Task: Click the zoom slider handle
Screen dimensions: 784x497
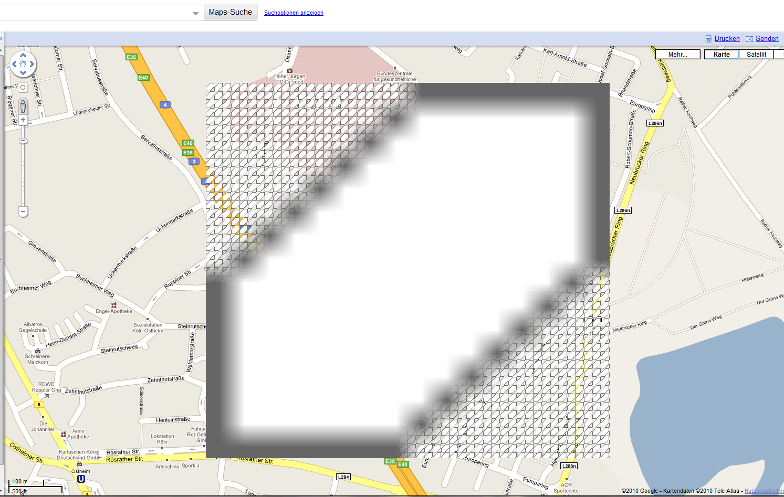Action: (23, 141)
